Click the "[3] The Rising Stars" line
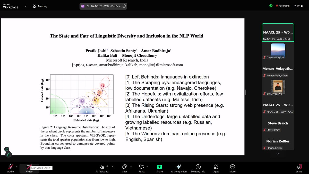The image size is (309, 174). pyautogui.click(x=175, y=108)
